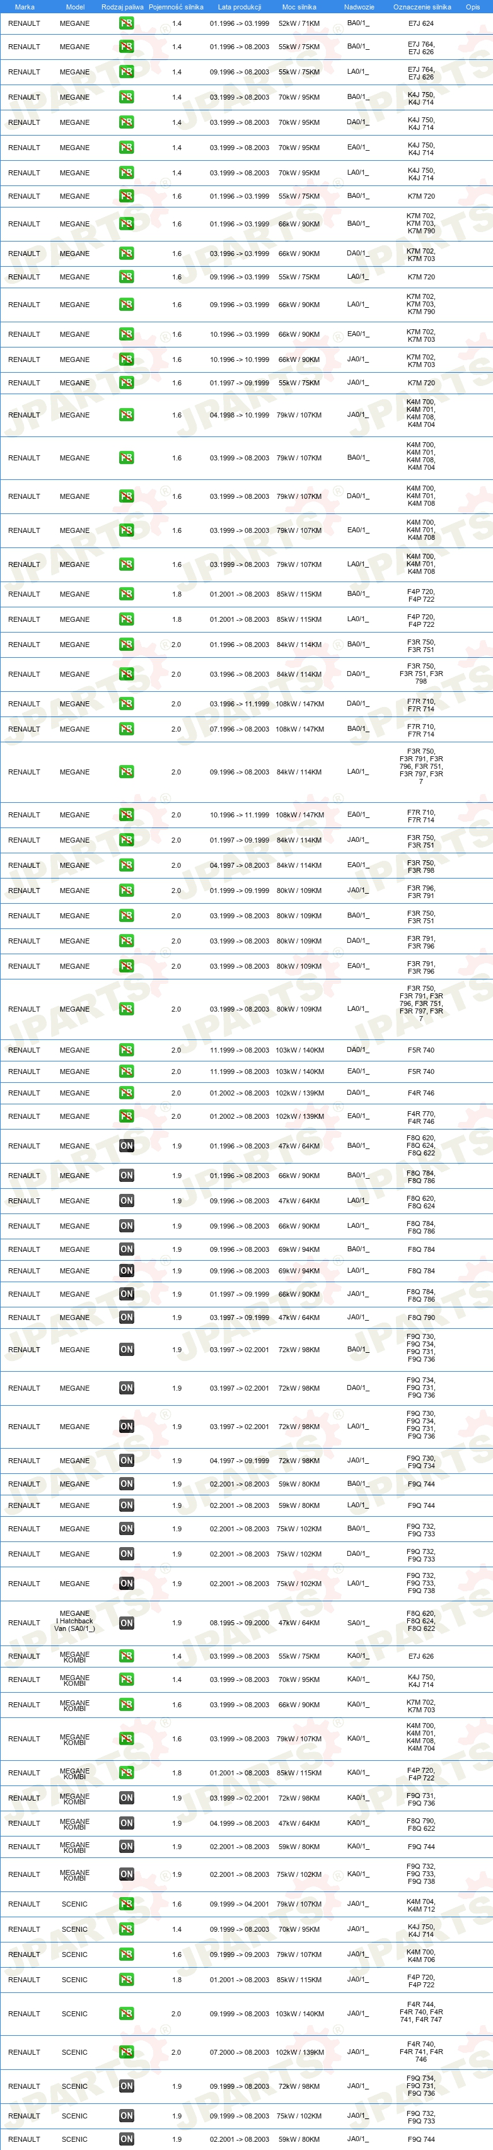Click the Lata produkcji column header
The height and width of the screenshot is (2150, 493).
click(x=240, y=7)
